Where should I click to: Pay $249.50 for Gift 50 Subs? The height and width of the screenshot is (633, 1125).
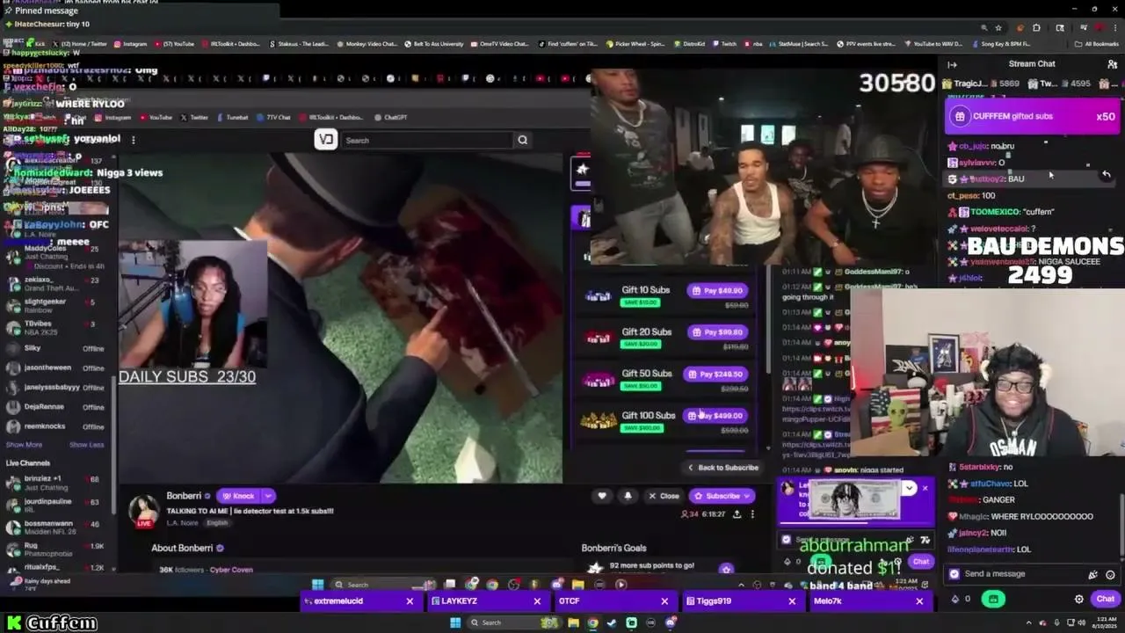pos(716,374)
